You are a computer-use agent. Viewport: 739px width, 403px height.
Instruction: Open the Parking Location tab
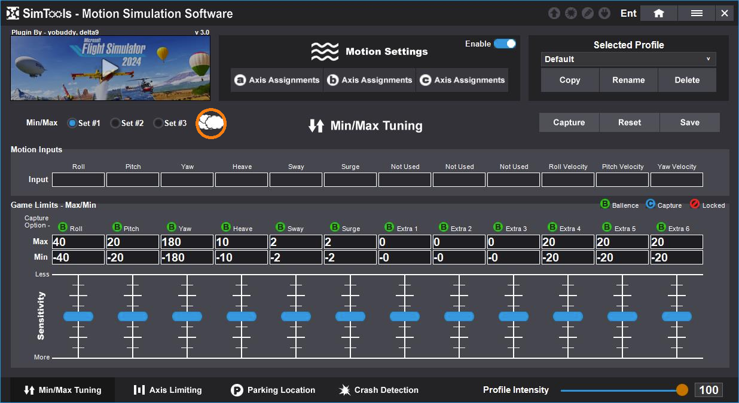273,390
